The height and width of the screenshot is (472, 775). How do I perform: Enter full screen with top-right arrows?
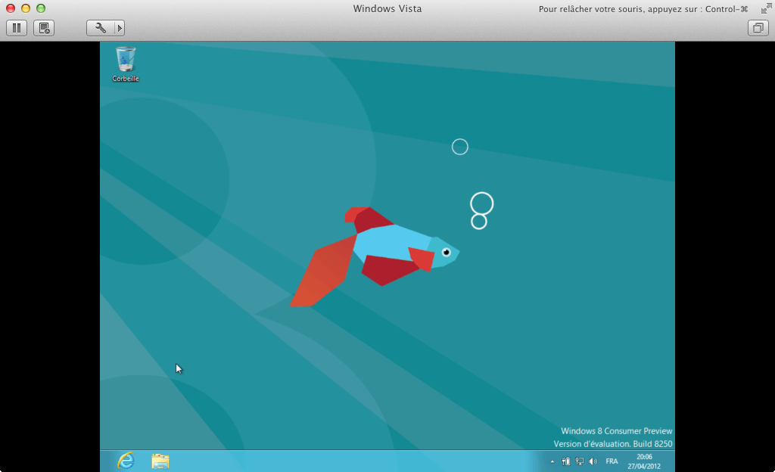click(766, 8)
